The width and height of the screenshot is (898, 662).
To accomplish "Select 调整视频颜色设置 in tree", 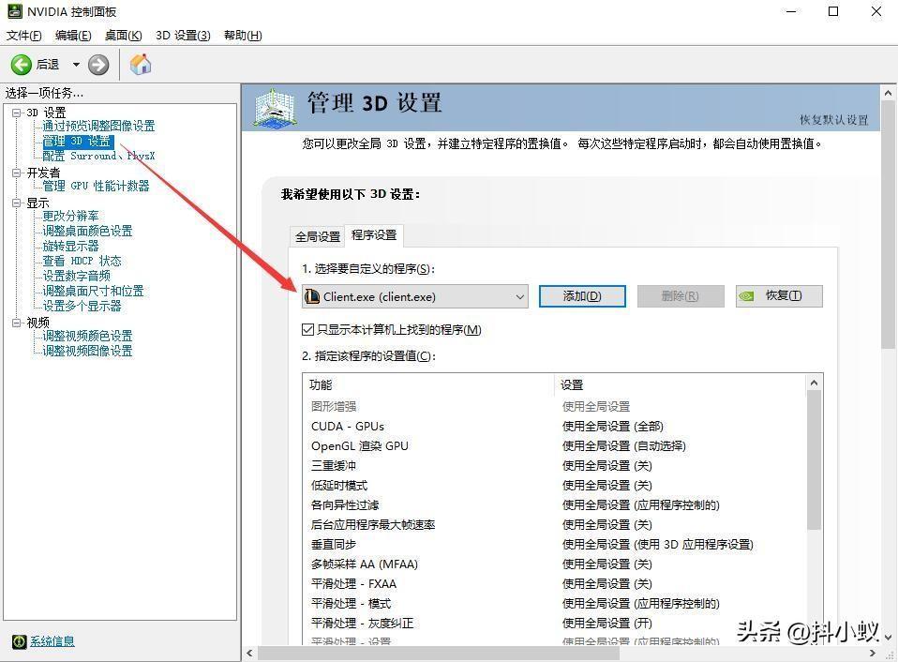I will (x=87, y=336).
